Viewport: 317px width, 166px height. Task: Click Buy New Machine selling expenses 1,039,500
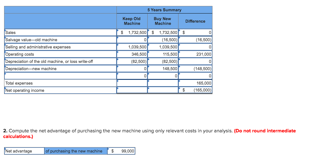pyautogui.click(x=163, y=47)
